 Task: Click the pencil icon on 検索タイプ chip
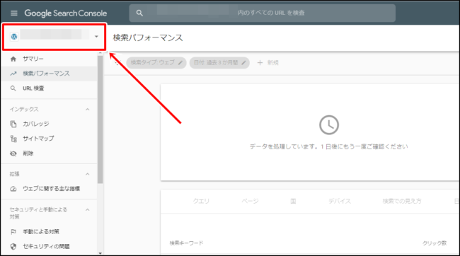(x=180, y=62)
